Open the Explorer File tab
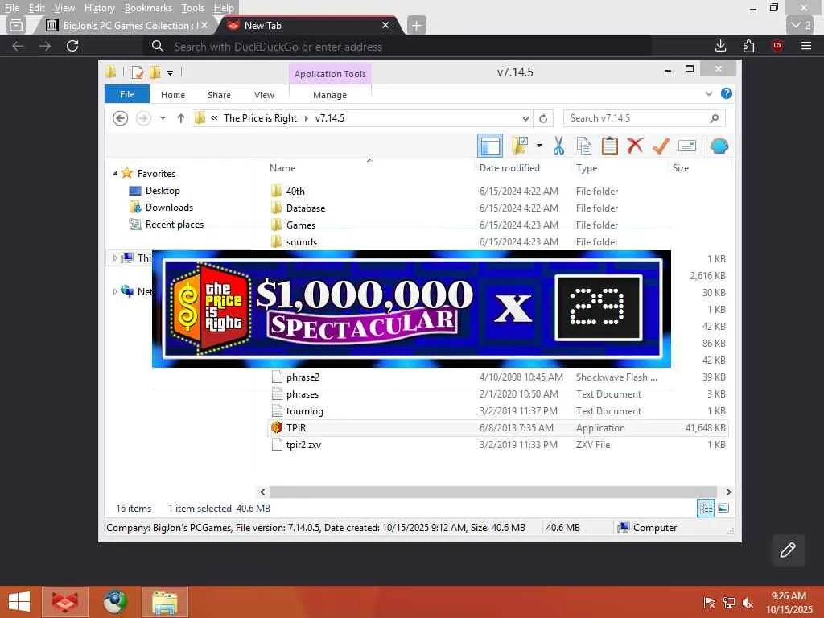The image size is (824, 618). pos(127,94)
